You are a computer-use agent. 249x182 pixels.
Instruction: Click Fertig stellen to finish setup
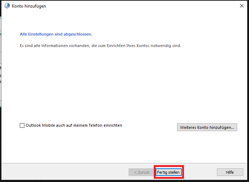point(168,172)
